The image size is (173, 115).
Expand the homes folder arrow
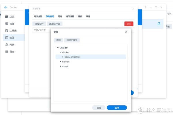click(x=61, y=62)
